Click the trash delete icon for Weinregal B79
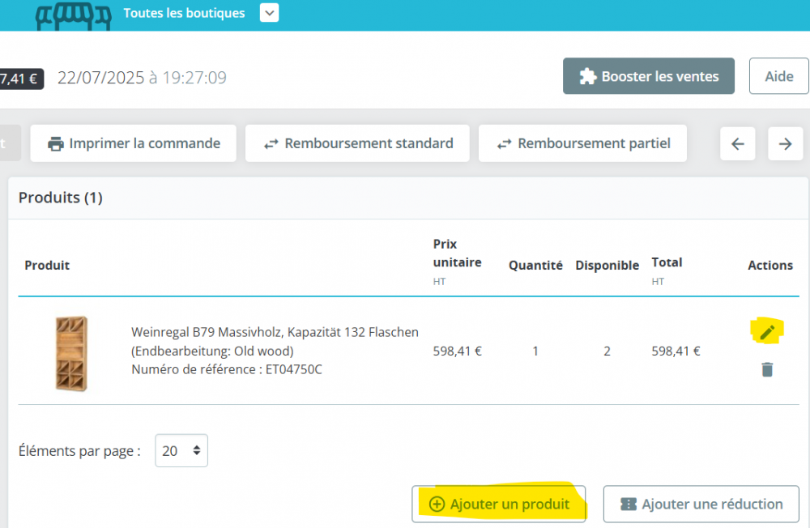This screenshot has width=810, height=528. point(767,369)
